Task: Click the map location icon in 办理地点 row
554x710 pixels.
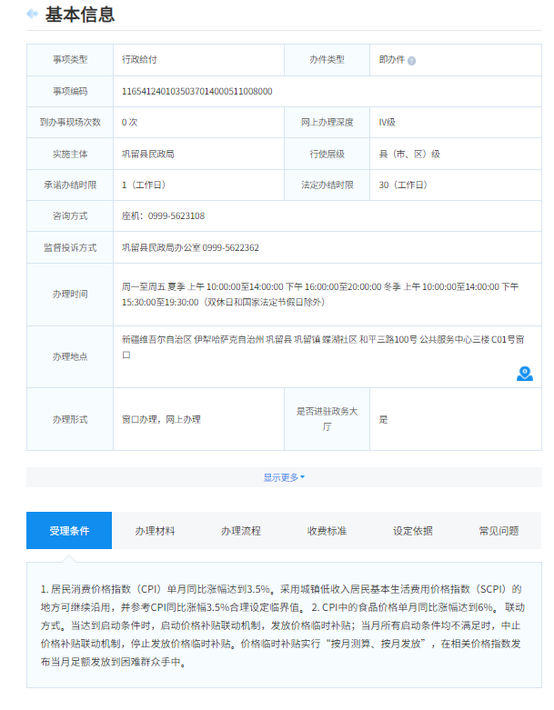Action: click(x=525, y=374)
